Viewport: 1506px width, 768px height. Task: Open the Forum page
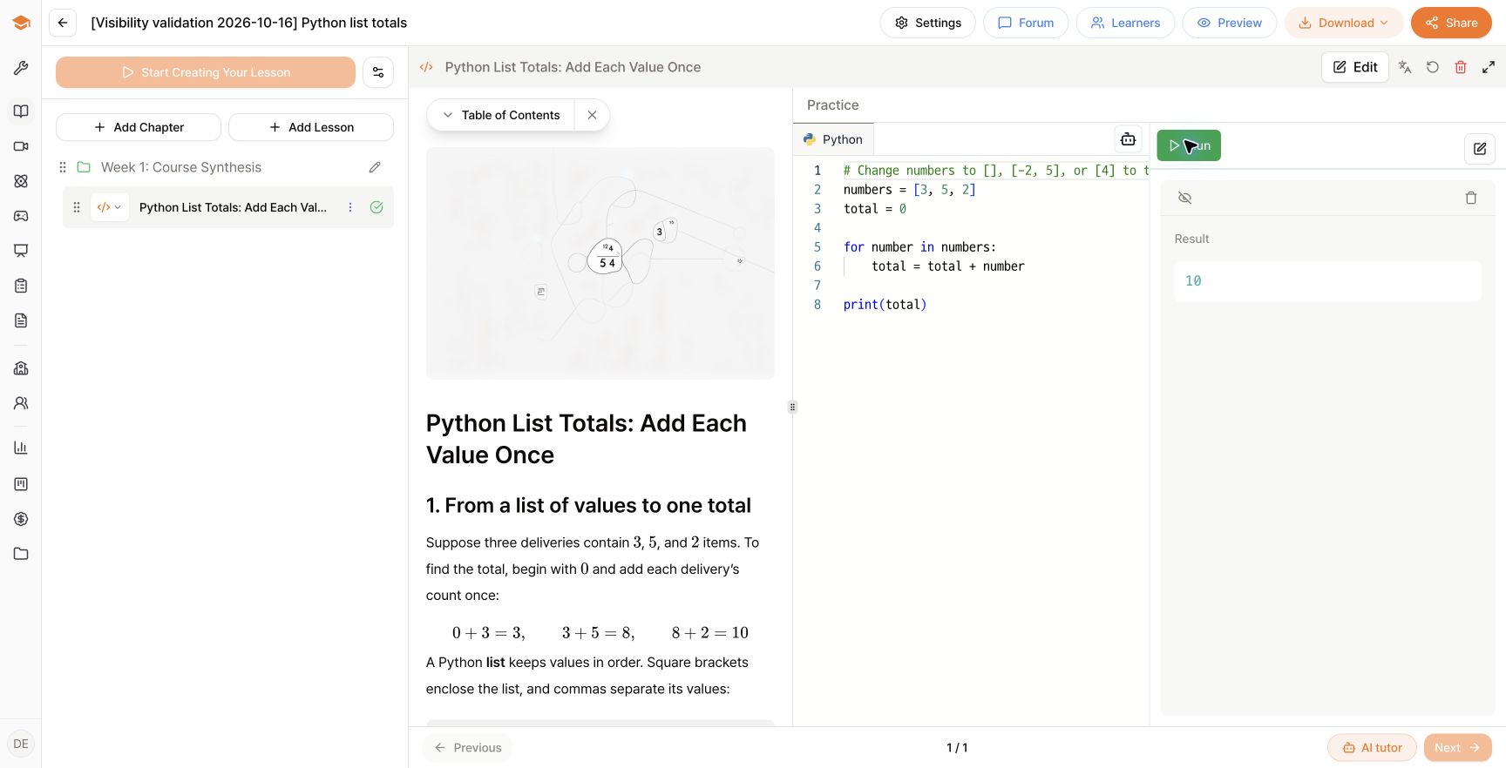pos(1026,23)
